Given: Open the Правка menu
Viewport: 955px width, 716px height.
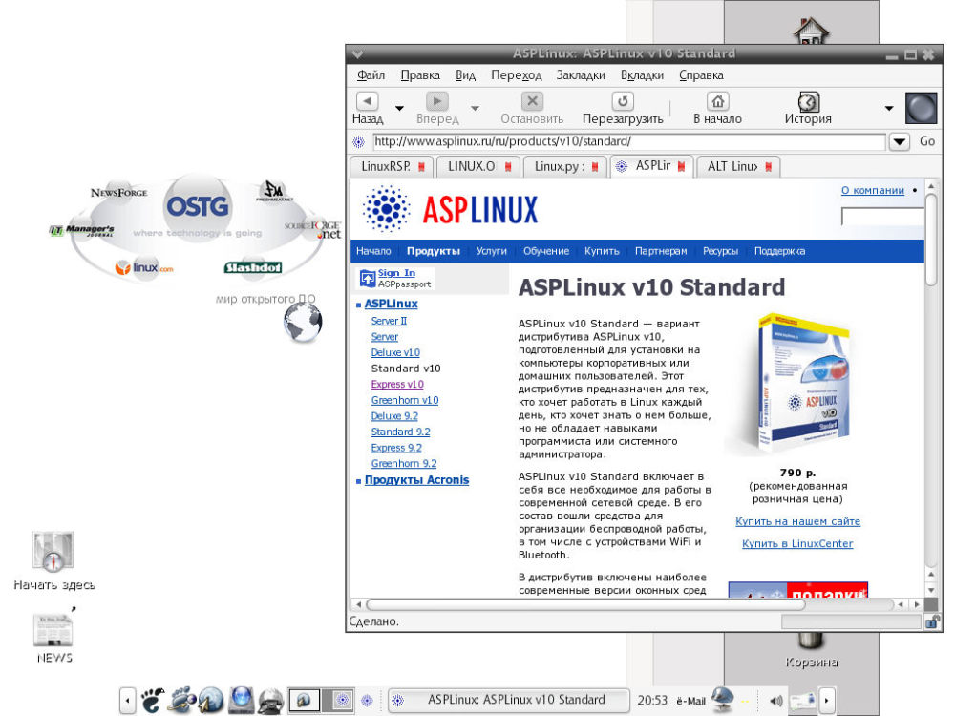Looking at the screenshot, I should coord(420,74).
